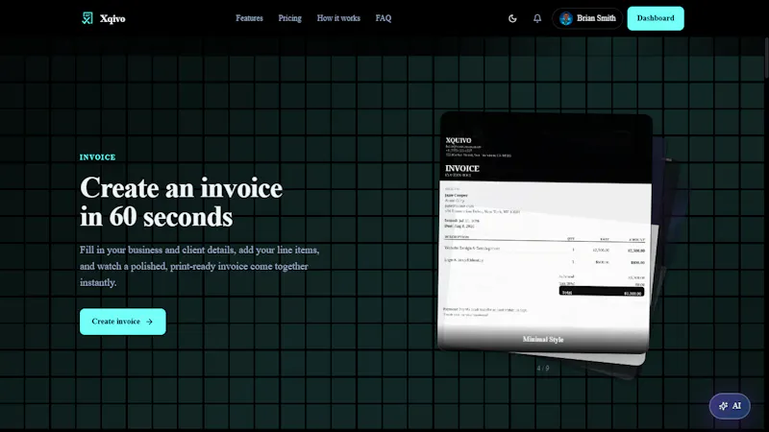Open the Features menu item
The image size is (769, 432).
click(249, 18)
